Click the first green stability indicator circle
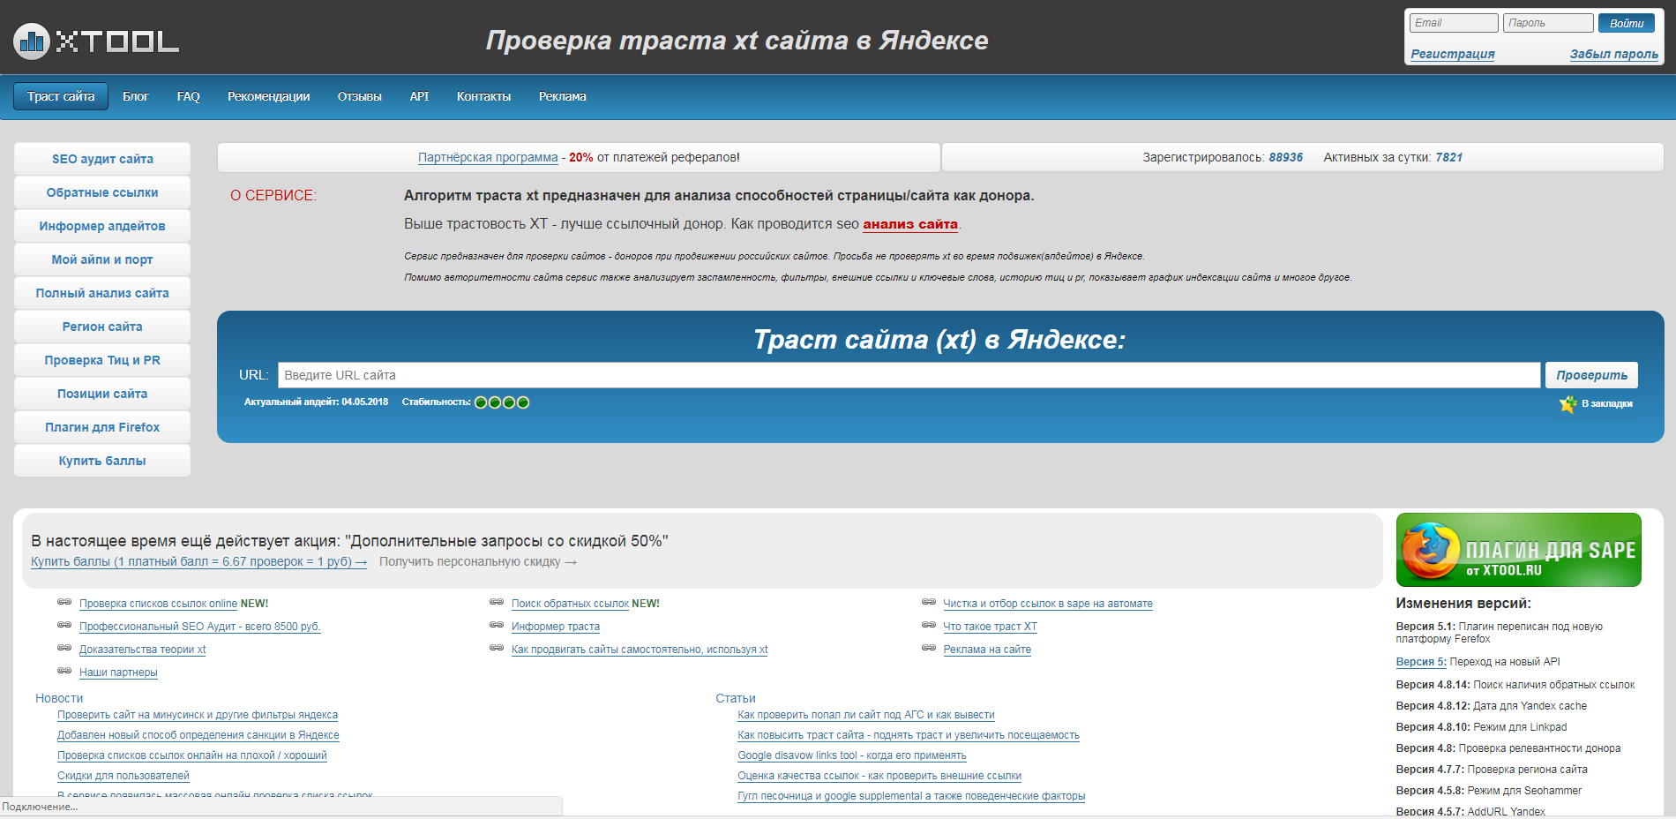Image resolution: width=1676 pixels, height=819 pixels. pos(481,402)
